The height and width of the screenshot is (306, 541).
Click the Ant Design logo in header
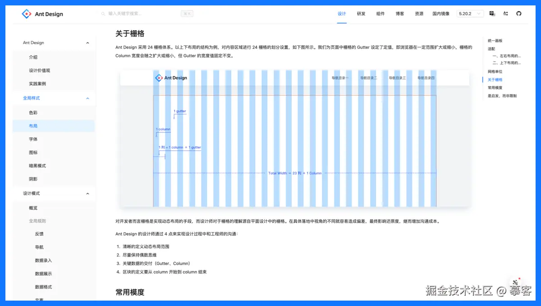pyautogui.click(x=42, y=14)
